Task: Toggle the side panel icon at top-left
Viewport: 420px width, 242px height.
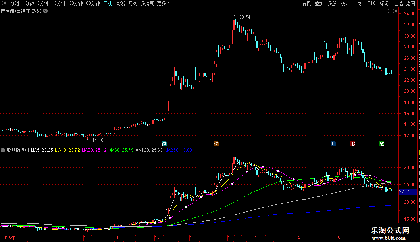Action: (x=4, y=3)
